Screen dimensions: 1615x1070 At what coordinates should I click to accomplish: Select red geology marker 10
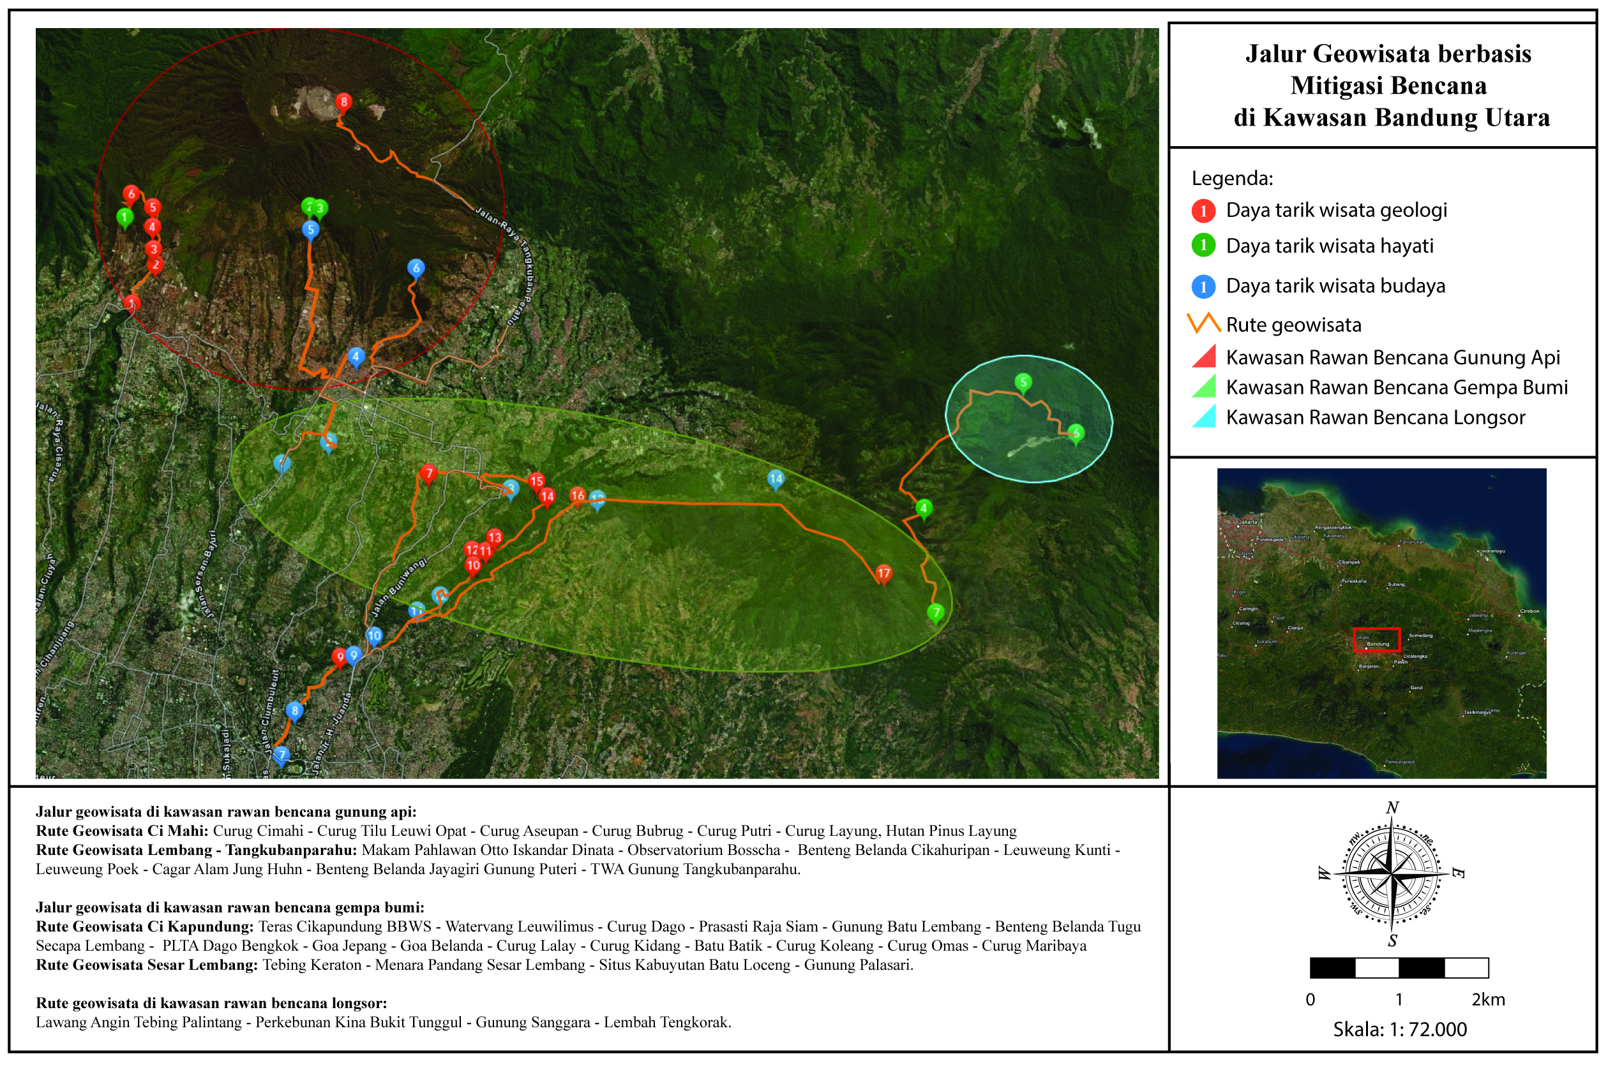(474, 567)
